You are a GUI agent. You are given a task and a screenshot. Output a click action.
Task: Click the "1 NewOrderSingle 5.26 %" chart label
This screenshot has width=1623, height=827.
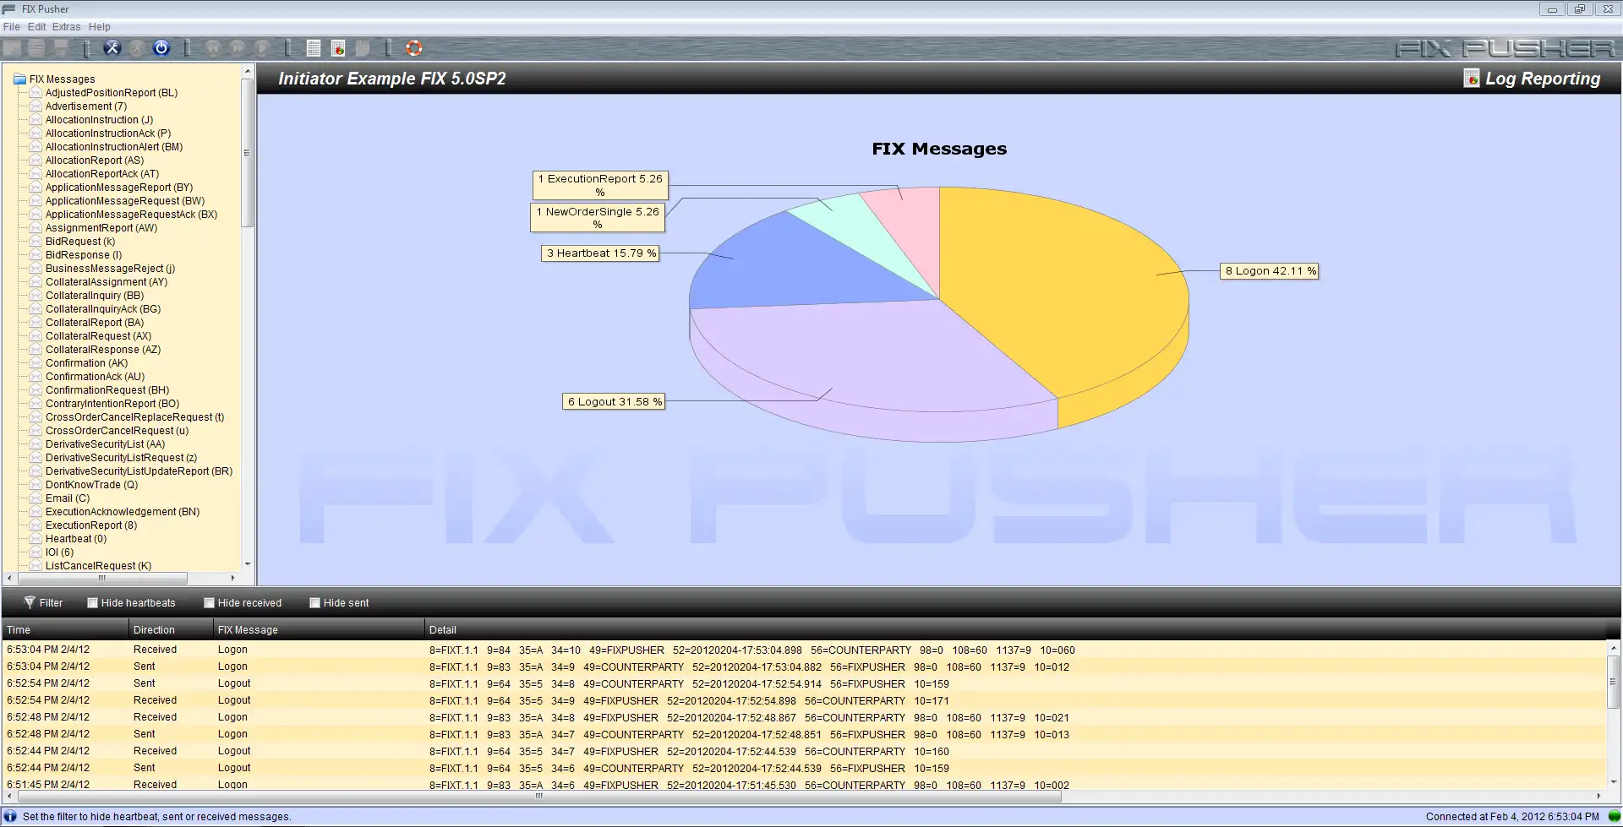[x=598, y=218]
